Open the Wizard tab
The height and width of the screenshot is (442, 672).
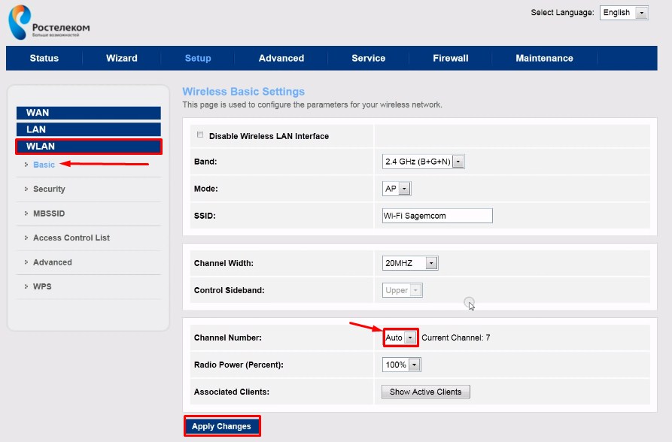click(122, 58)
